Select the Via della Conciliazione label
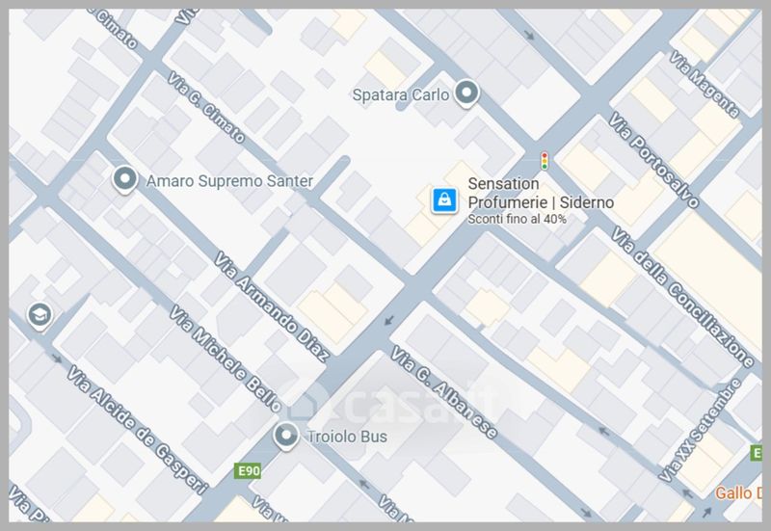The height and width of the screenshot is (531, 771). pos(682,298)
